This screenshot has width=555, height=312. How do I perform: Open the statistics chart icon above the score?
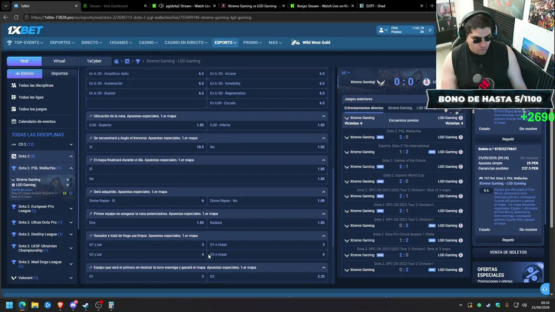344,72
